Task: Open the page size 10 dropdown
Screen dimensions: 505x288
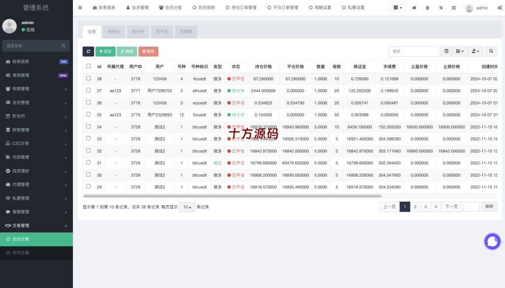Action: click(187, 207)
